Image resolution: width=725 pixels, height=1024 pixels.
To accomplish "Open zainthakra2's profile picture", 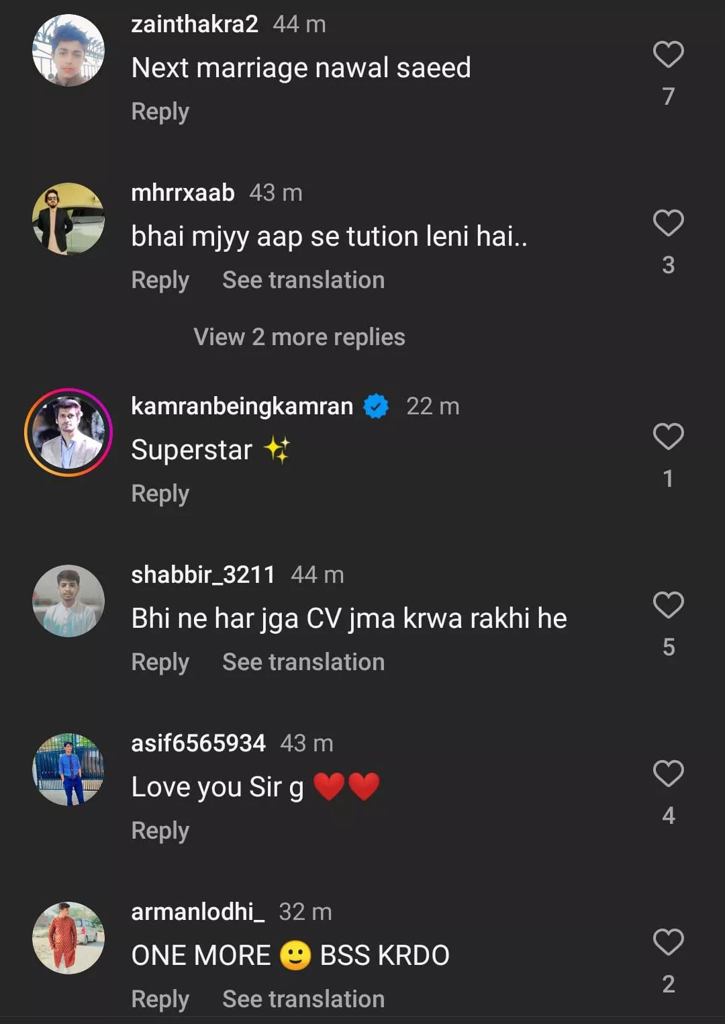I will tap(68, 50).
